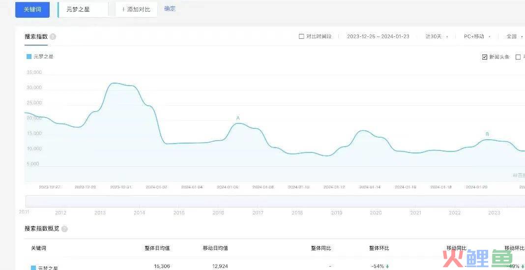Click the 整体环比 column header

click(379, 248)
